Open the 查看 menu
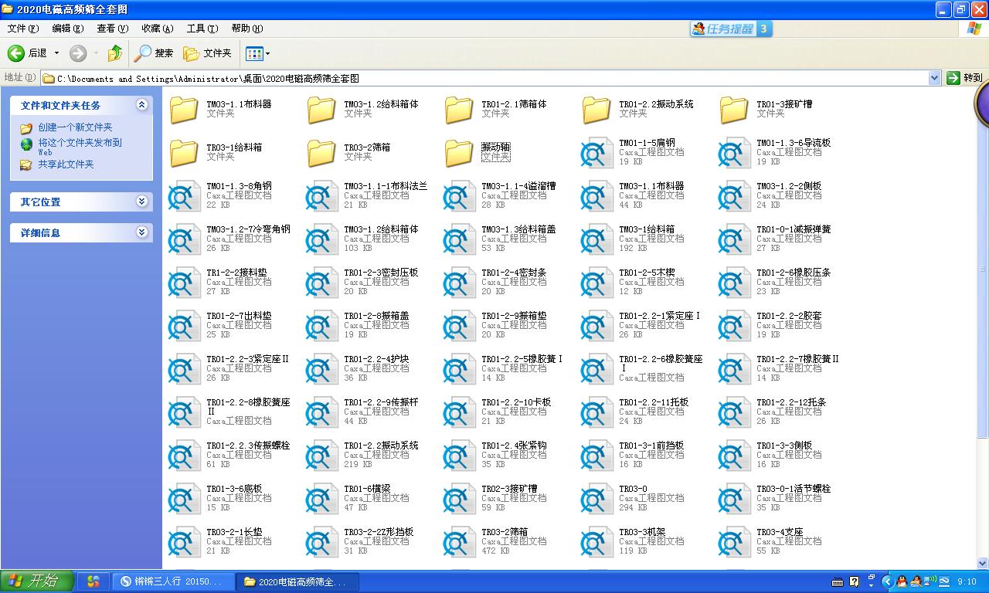 click(111, 28)
